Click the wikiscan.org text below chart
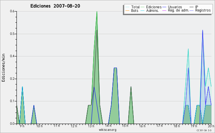 click(107, 130)
